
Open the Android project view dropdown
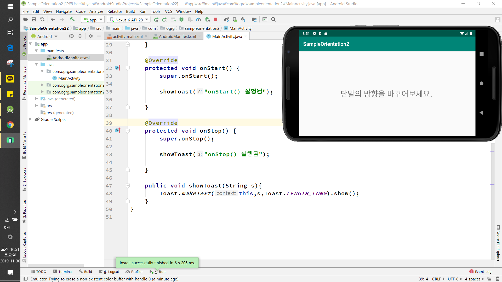pyautogui.click(x=47, y=36)
